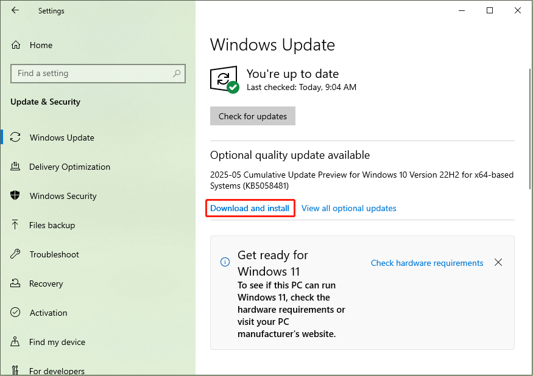Viewport: 533px width, 376px height.
Task: Click the Windows Security shield icon
Action: 16,196
